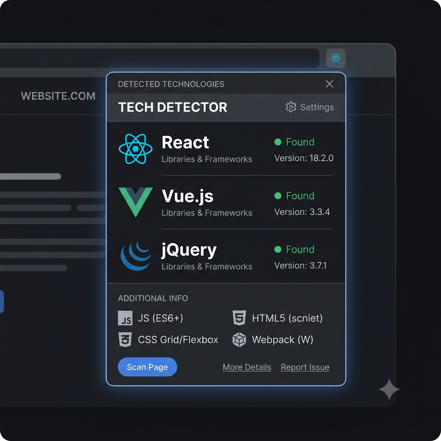Image resolution: width=441 pixels, height=441 pixels.
Task: Click the React atom logo
Action: pos(136,149)
